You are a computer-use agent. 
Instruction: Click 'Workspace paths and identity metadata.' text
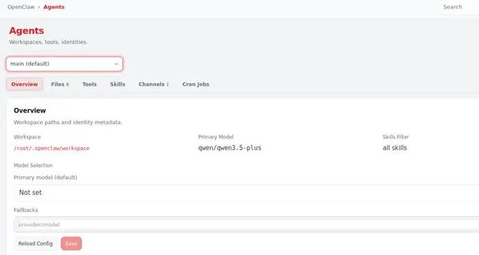pyautogui.click(x=68, y=122)
